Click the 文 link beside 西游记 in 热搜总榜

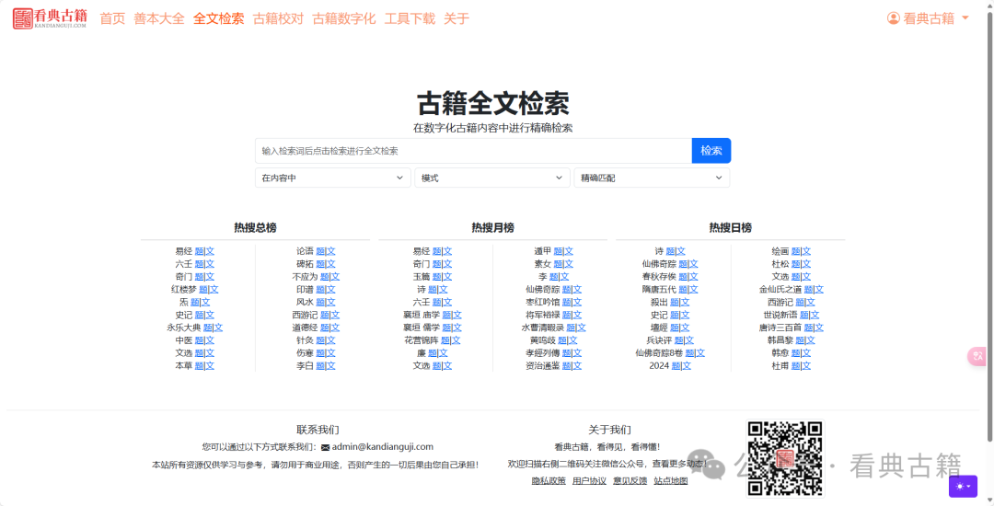point(335,315)
